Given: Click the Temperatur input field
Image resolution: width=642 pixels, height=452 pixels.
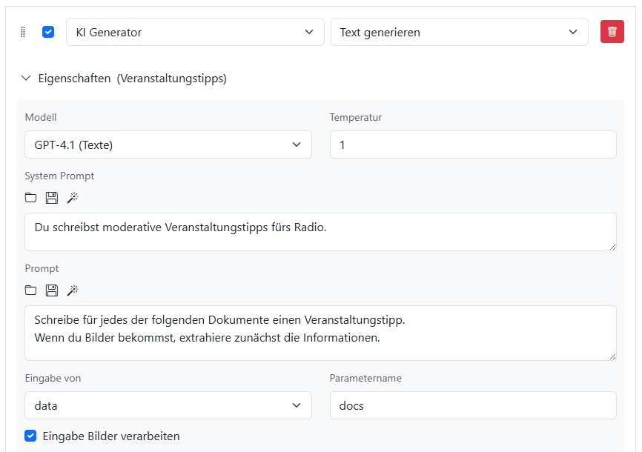Looking at the screenshot, I should (x=473, y=144).
